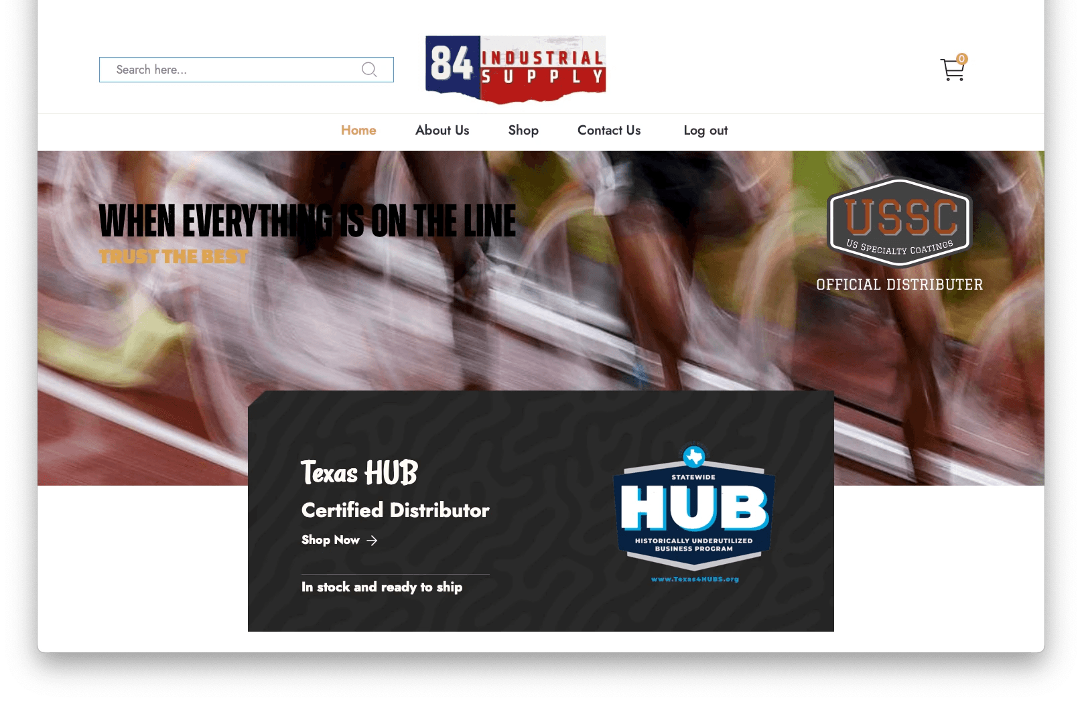Click the search magnifier icon

[x=369, y=70]
